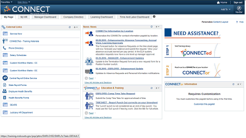Open CONNECTor Information by Location article
Viewport: 246px width, 138px height.
tap(115, 31)
